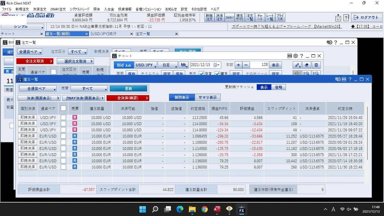Click window settings icon in 建玉一覧 title bar
This screenshot has width=384, height=216.
pos(338,79)
